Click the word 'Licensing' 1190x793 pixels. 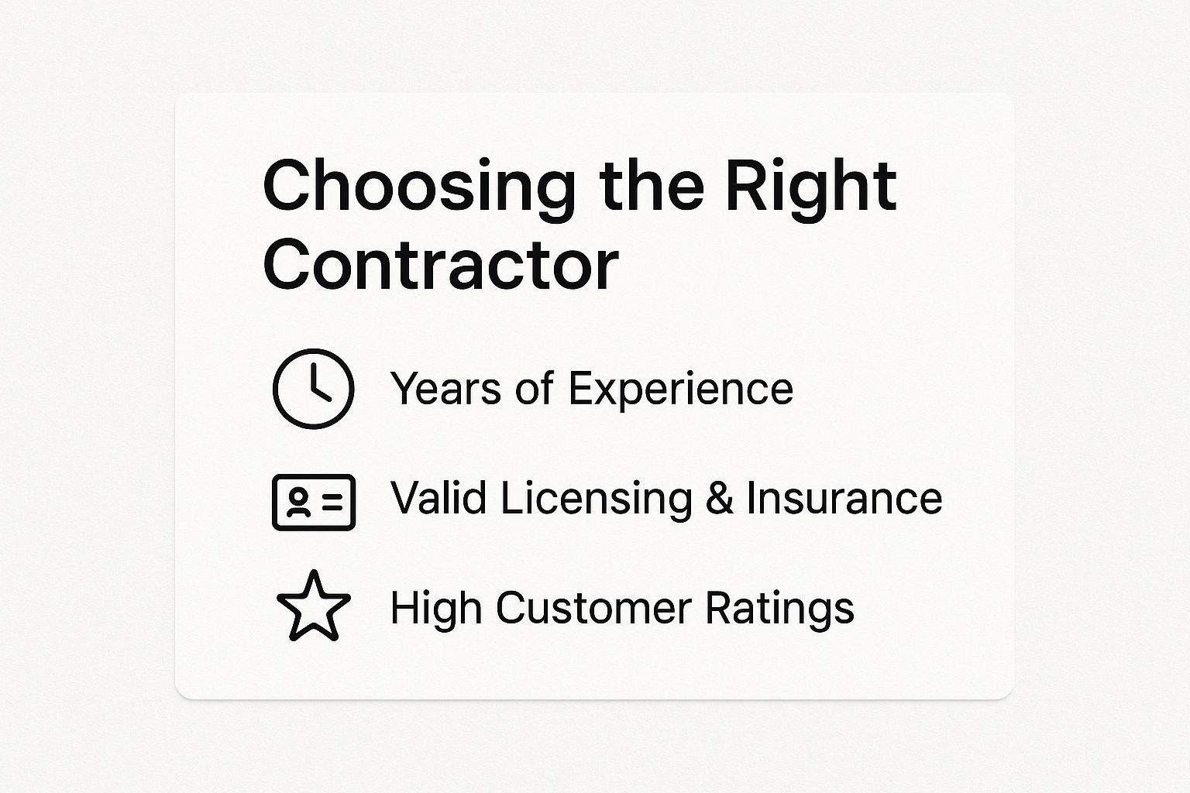[595, 497]
